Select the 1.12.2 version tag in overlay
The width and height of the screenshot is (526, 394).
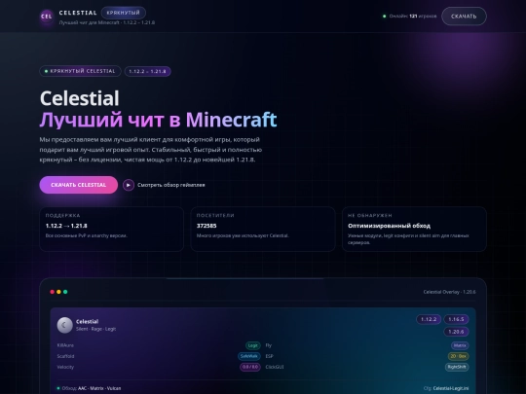[x=429, y=319]
